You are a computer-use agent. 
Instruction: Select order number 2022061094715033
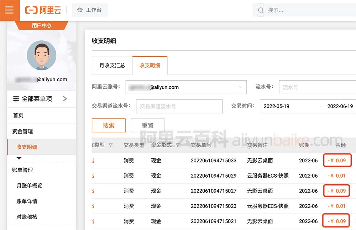click(213, 160)
